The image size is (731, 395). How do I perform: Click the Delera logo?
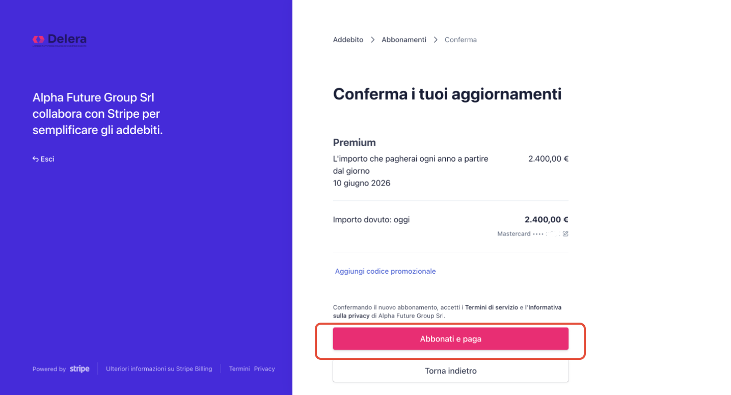(x=60, y=40)
